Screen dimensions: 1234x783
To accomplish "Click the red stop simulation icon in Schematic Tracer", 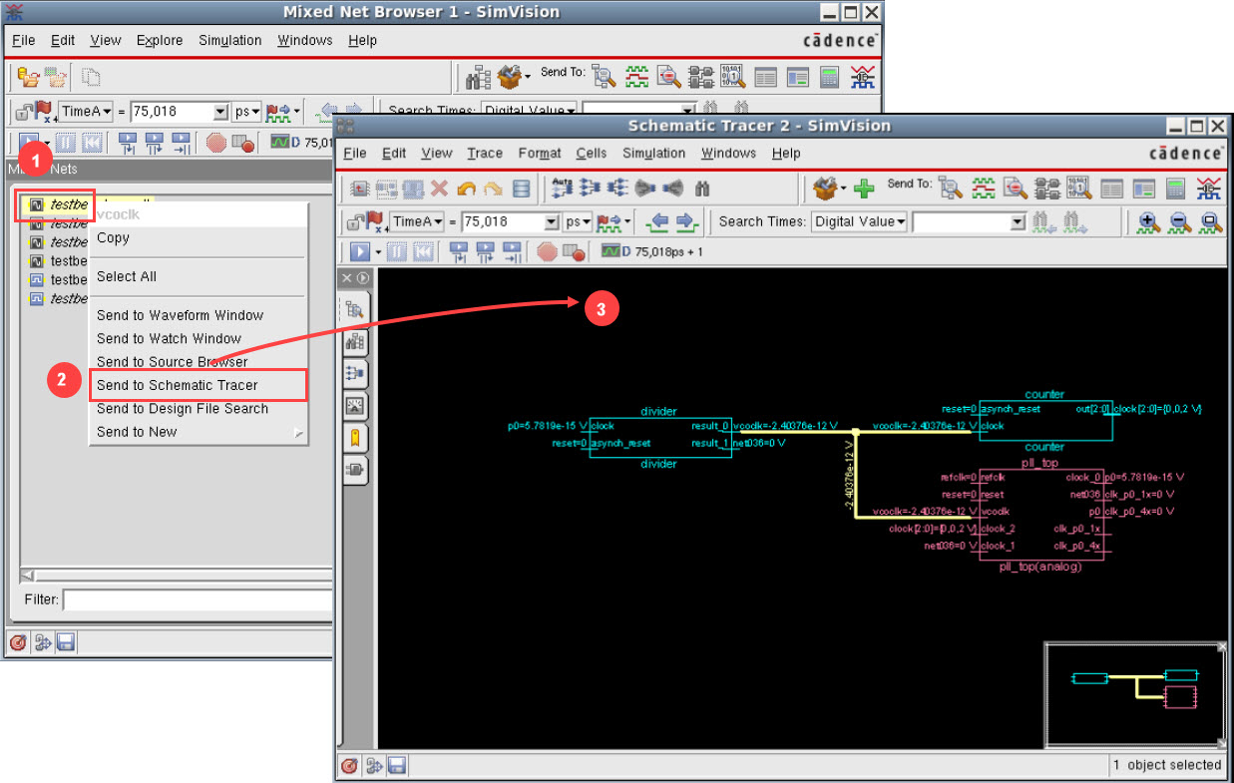I will tap(547, 251).
